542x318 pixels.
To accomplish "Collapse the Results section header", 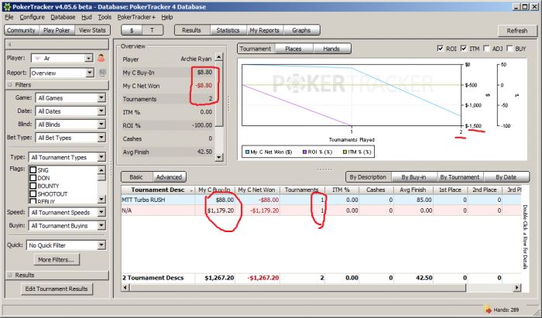I will tap(57, 275).
